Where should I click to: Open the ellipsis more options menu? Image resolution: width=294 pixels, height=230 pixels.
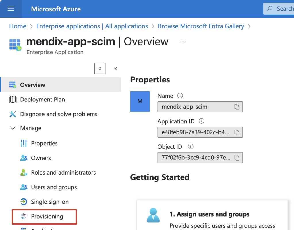[183, 42]
